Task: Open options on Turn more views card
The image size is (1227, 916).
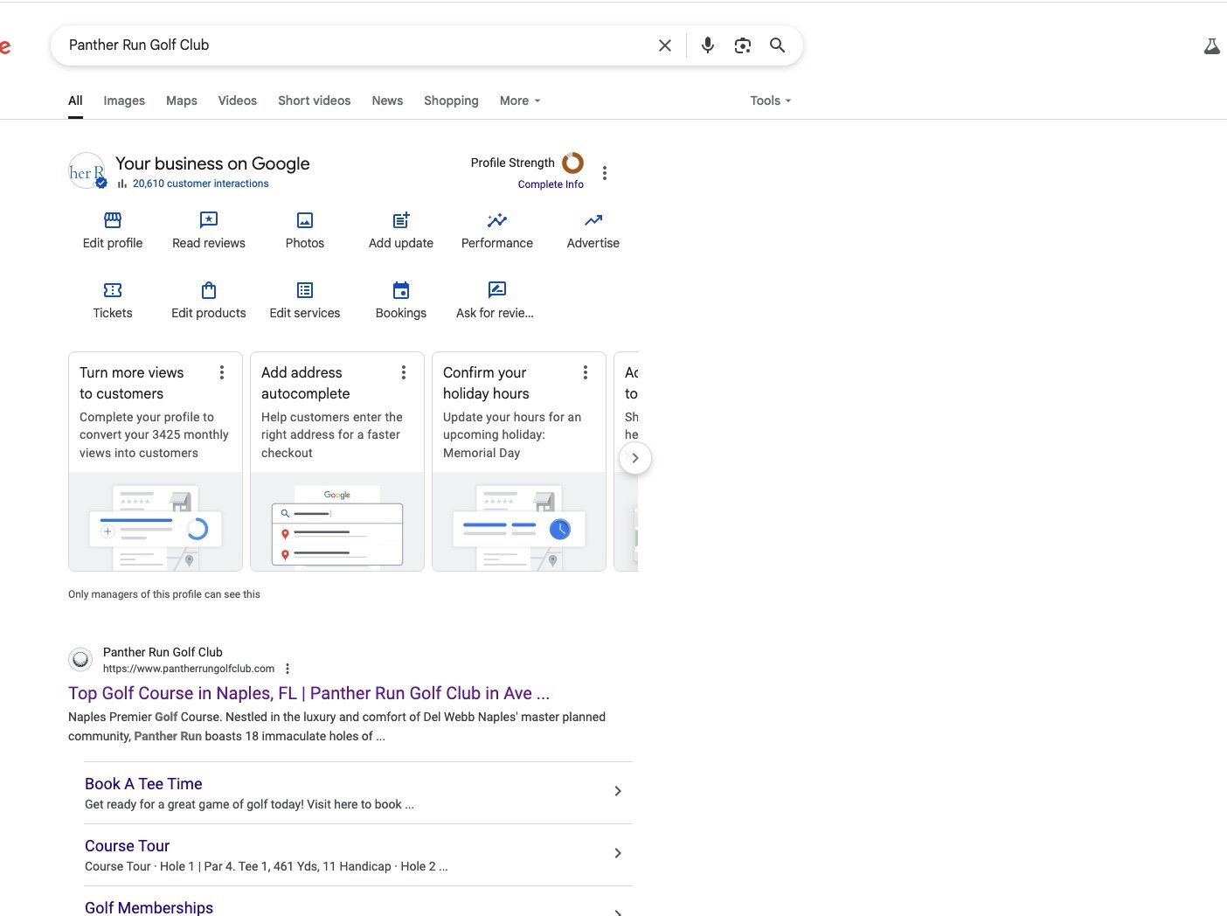Action: point(222,372)
